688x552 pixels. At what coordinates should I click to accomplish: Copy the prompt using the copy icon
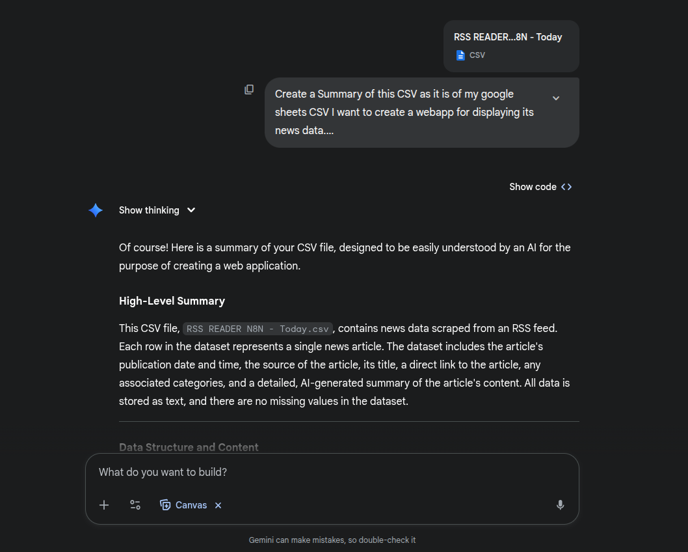pyautogui.click(x=249, y=89)
